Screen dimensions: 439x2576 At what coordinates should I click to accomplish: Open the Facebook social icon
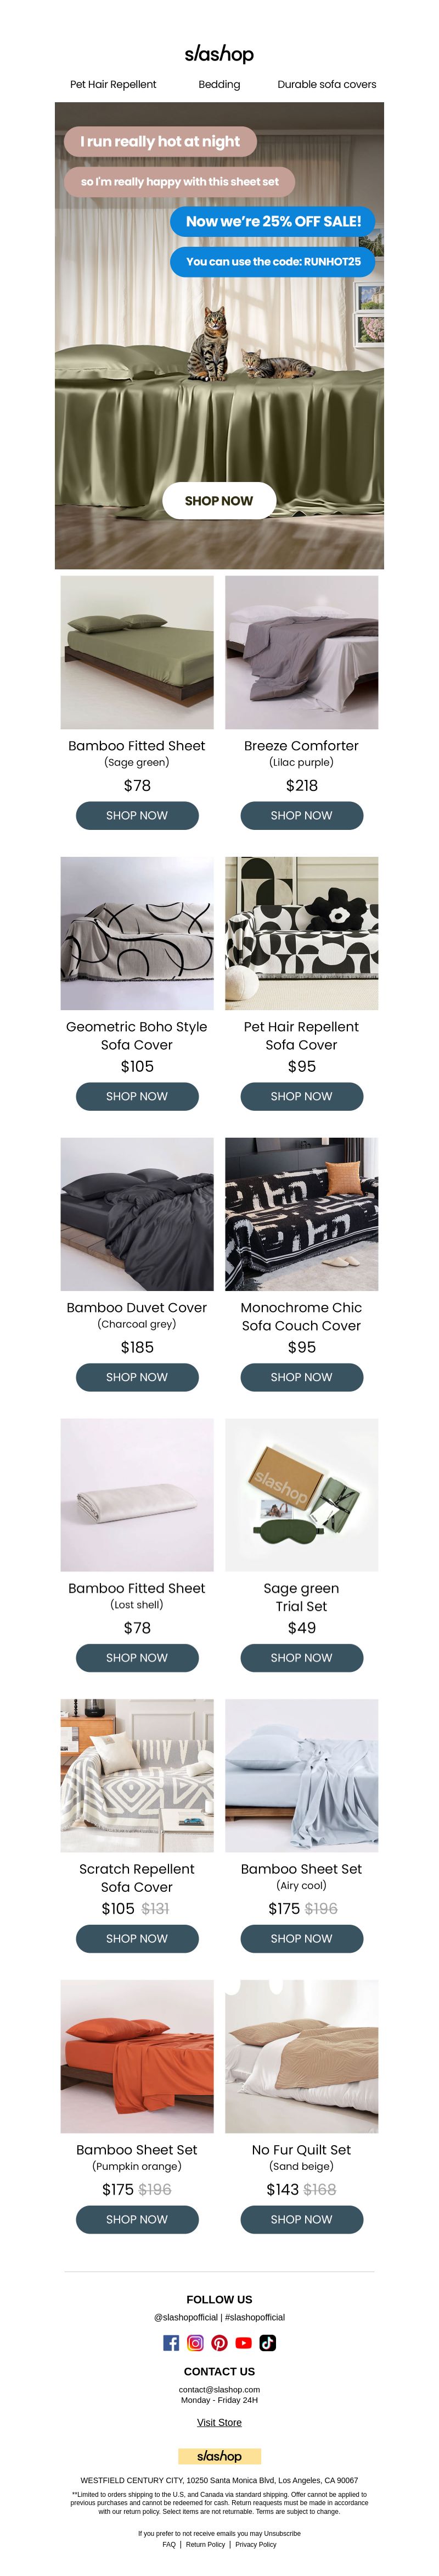172,2342
